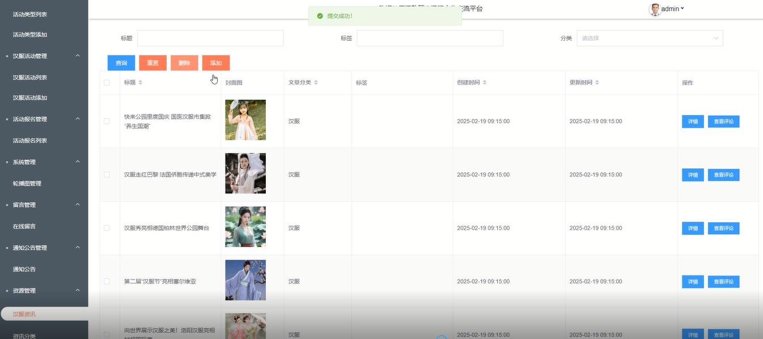Viewport: 763px width, 339px height.
Task: Check the row for 汉服秀亮相德国柏林世界公园舞台
Action: tap(107, 228)
